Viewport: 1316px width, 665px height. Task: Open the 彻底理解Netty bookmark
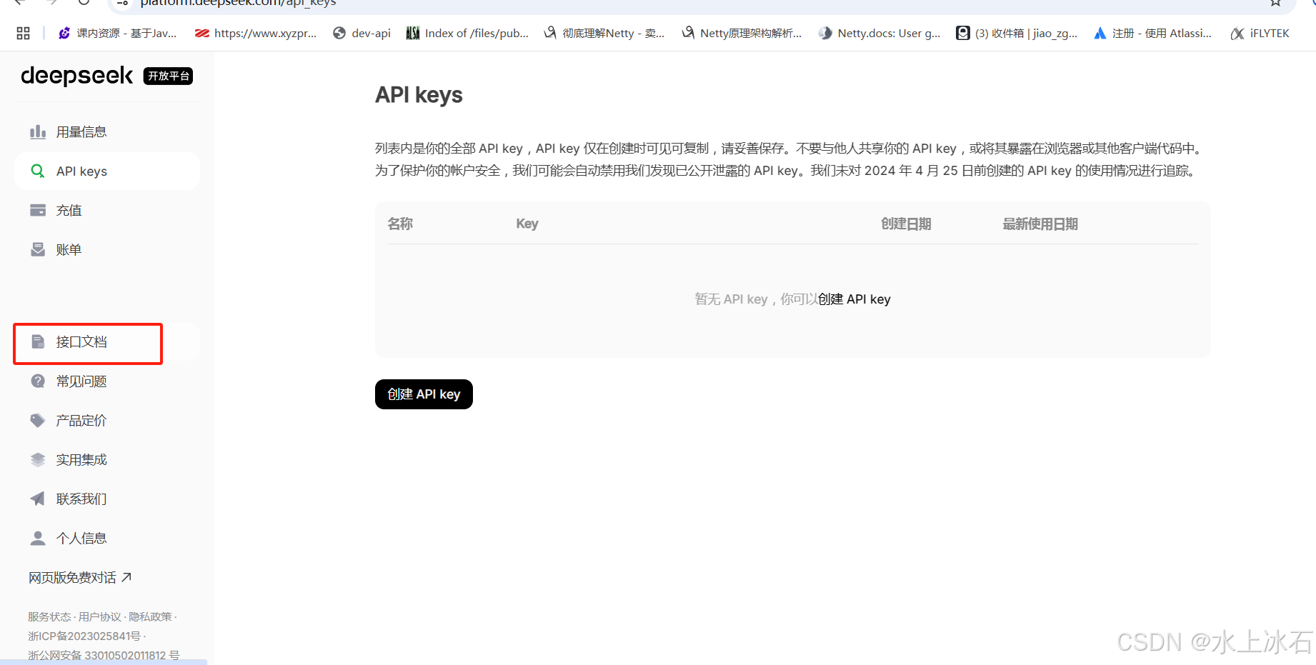604,33
